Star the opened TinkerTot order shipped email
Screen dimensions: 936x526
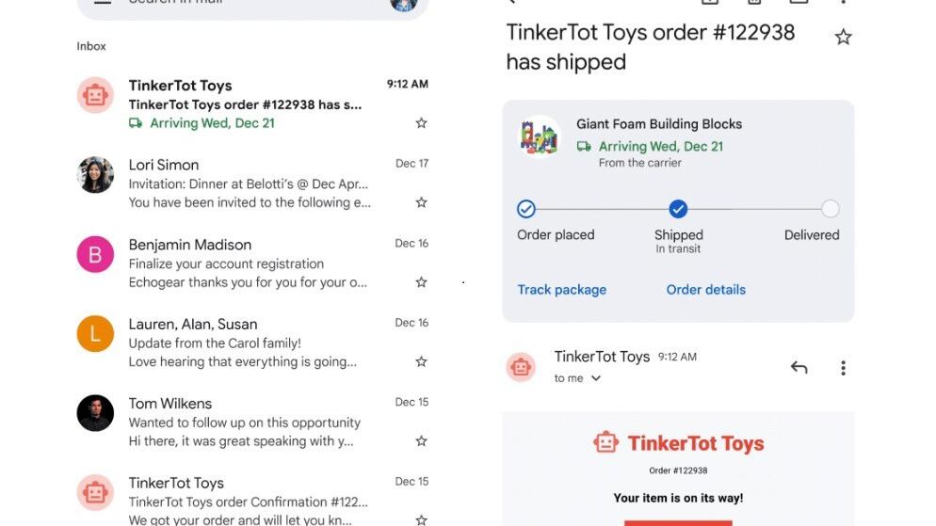click(843, 38)
